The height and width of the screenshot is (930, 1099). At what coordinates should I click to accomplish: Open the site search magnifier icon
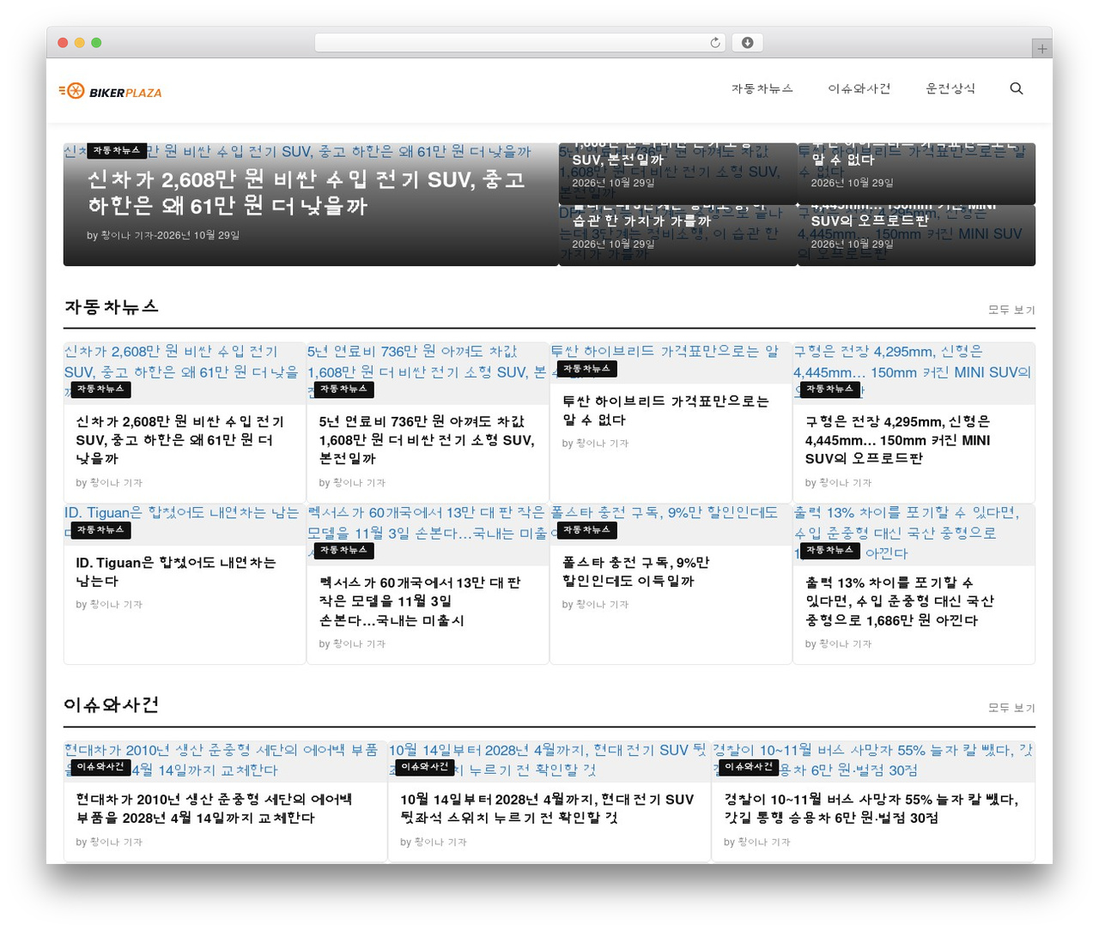click(x=1017, y=88)
